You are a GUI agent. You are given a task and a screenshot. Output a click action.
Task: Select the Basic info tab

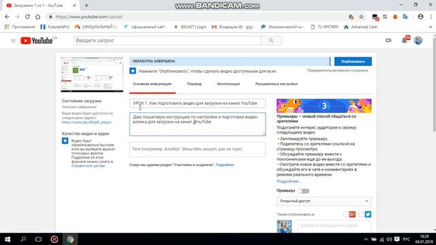tap(152, 84)
